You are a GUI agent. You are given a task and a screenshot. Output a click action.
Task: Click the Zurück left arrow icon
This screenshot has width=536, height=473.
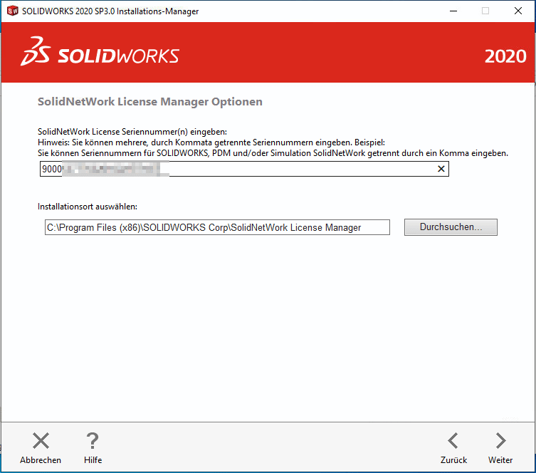coord(453,441)
